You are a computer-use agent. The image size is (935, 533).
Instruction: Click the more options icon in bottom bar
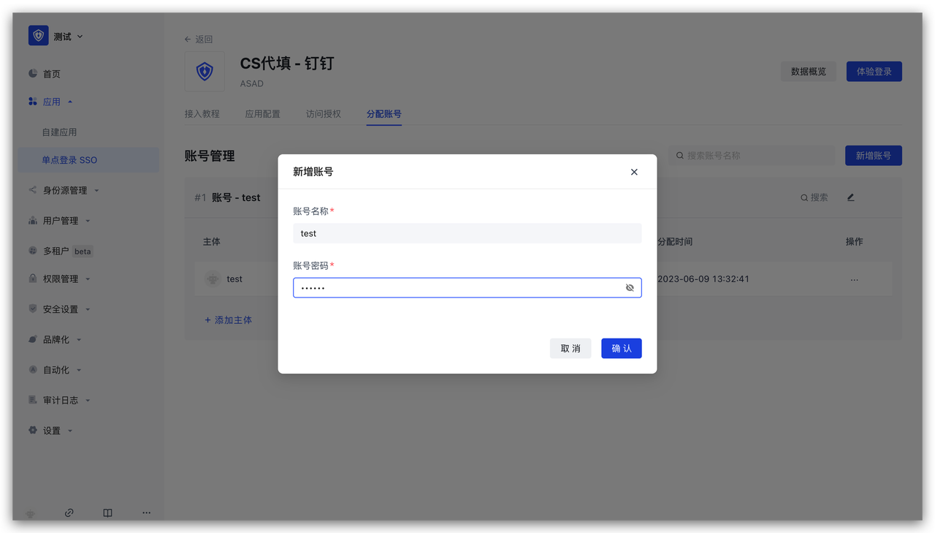point(146,513)
